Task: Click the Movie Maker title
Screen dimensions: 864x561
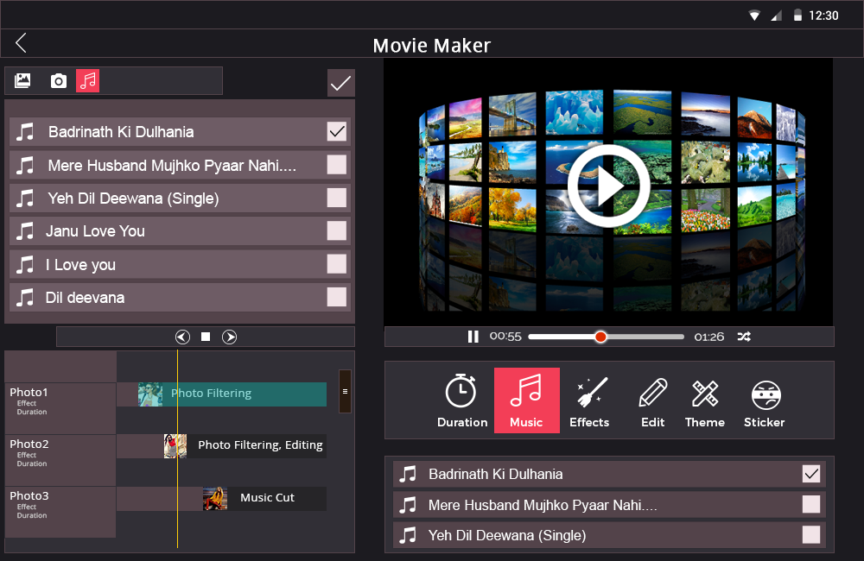Action: tap(431, 46)
